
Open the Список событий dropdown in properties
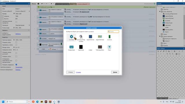pos(23,11)
